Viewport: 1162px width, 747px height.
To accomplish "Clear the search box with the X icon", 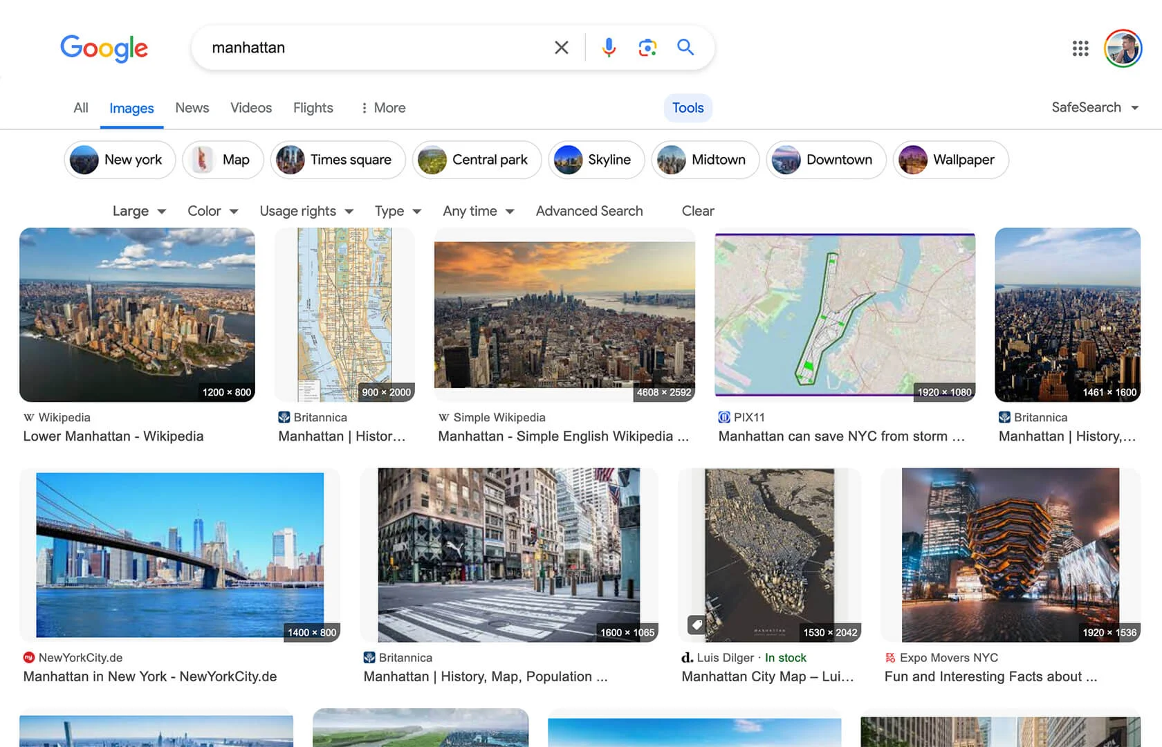I will point(561,48).
